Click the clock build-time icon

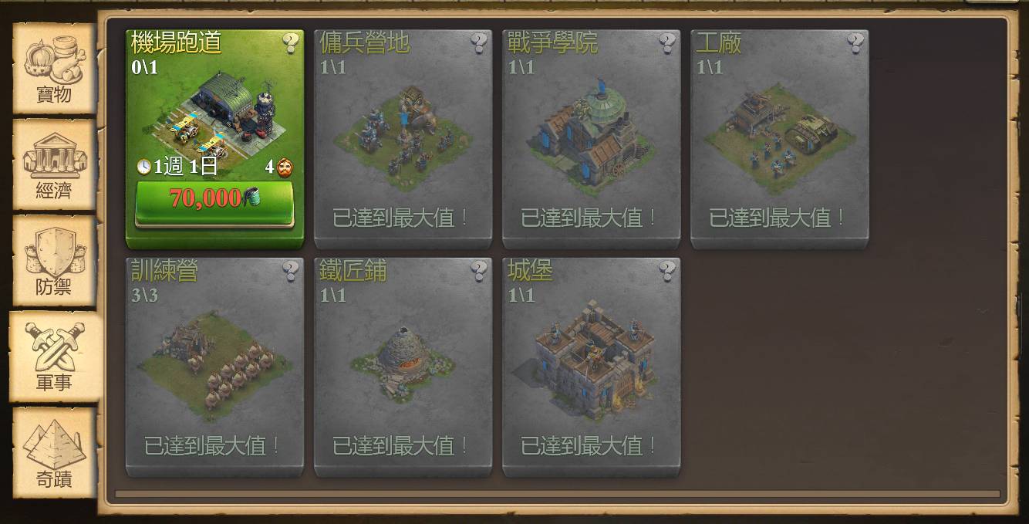click(144, 167)
